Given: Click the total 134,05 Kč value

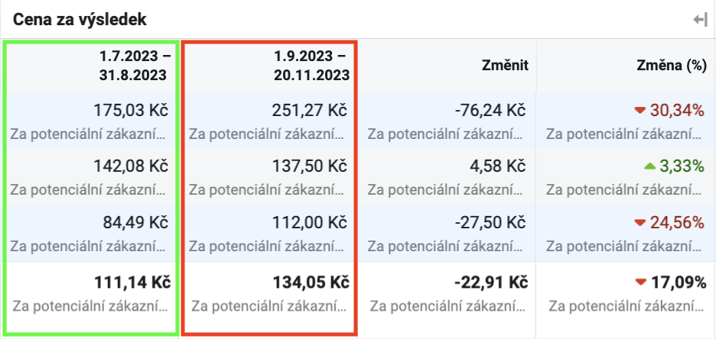Looking at the screenshot, I should pyautogui.click(x=311, y=283).
